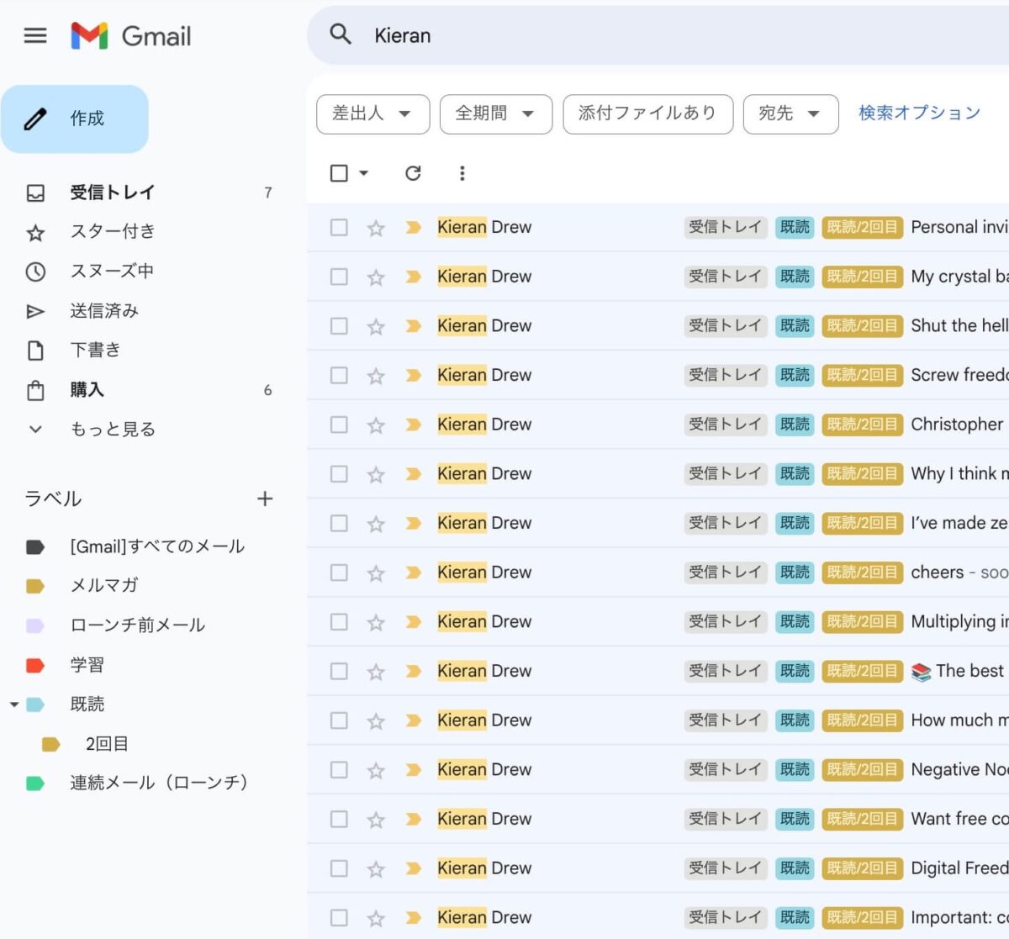
Task: Select the 'Christopher' email checkbox
Action: (339, 425)
